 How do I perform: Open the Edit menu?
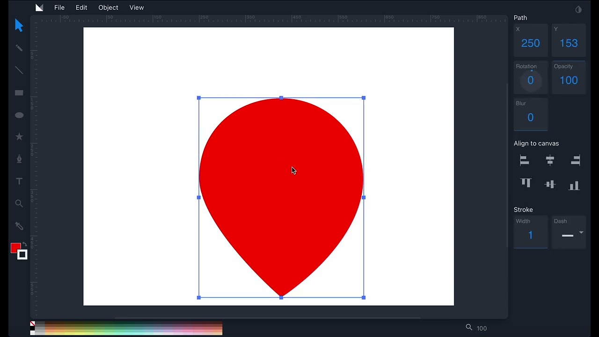[x=81, y=7]
